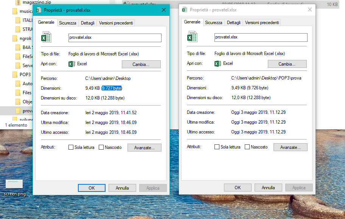Enable 'Sola lettura' checkbox in right dialog
345x219 pixels.
coord(217,147)
